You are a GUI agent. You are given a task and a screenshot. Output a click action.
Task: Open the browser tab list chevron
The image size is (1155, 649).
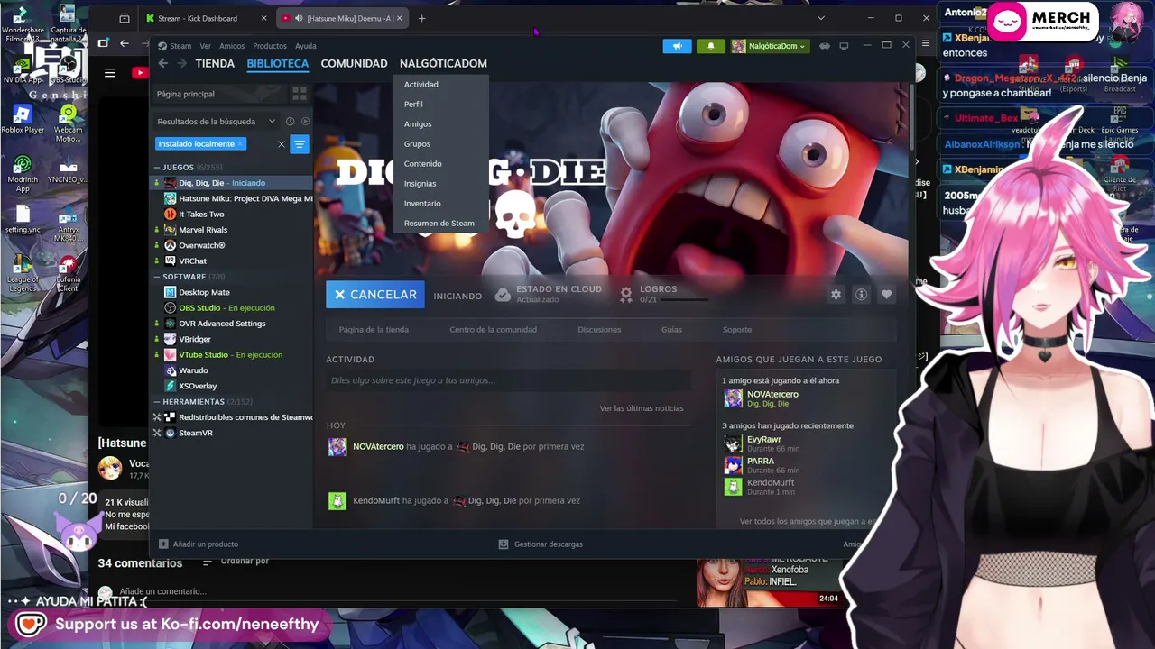[820, 18]
